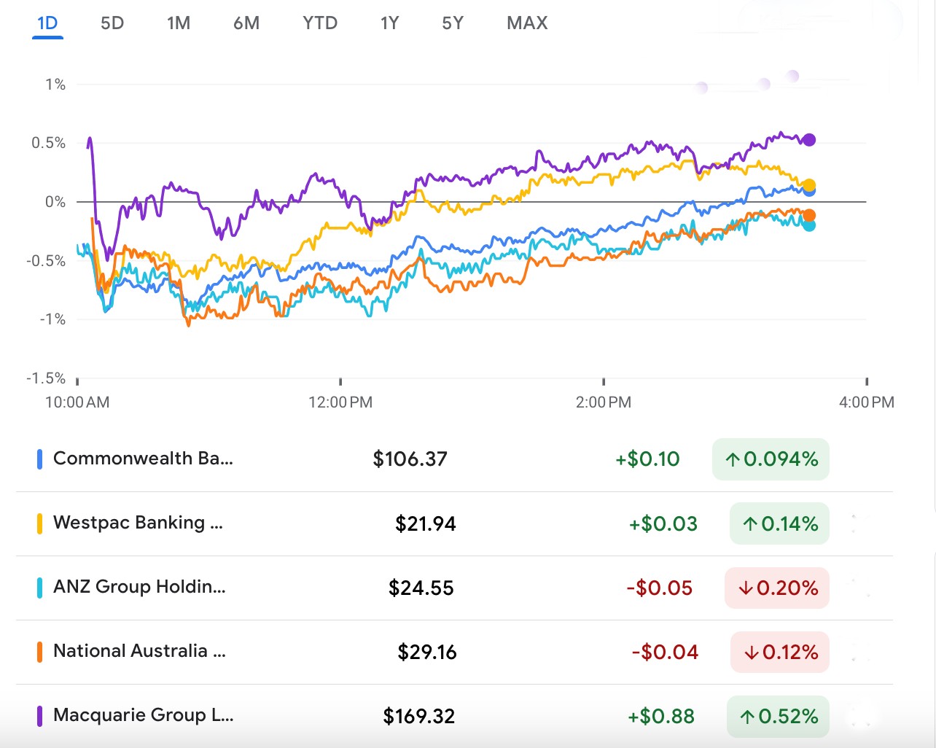Open ANZ Group Holdings stock row
The image size is (936, 748).
coord(455,588)
